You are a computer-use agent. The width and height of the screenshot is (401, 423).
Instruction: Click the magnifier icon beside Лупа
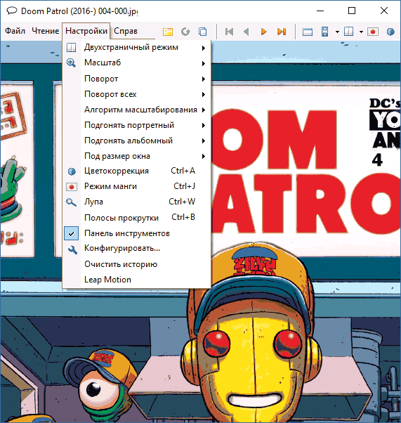point(72,202)
